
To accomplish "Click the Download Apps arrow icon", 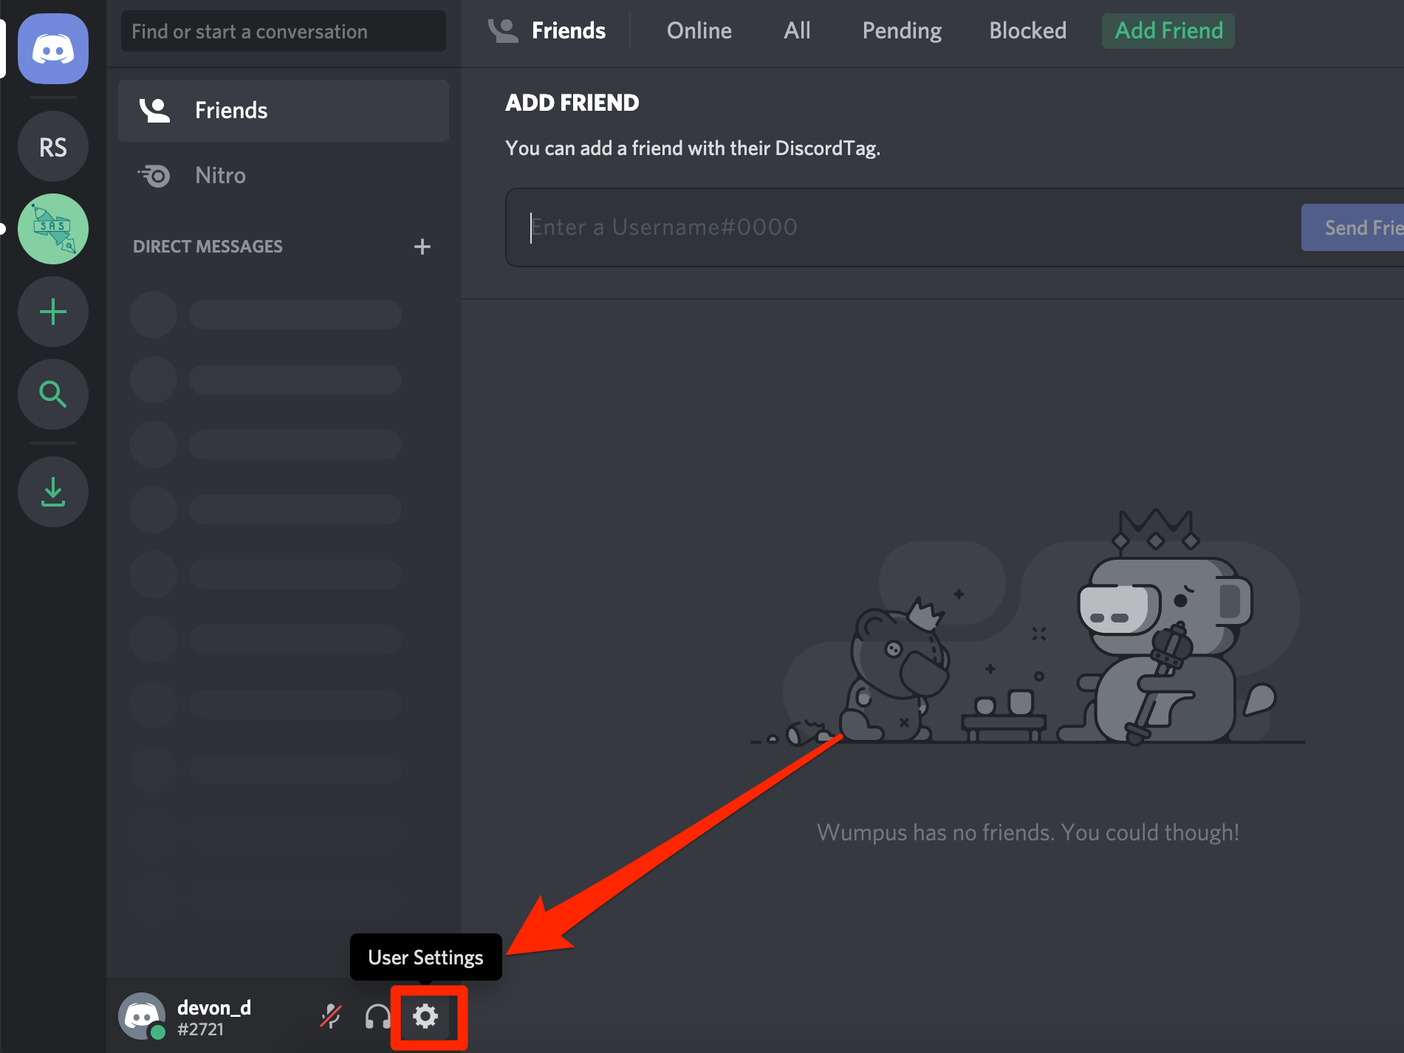I will [53, 492].
